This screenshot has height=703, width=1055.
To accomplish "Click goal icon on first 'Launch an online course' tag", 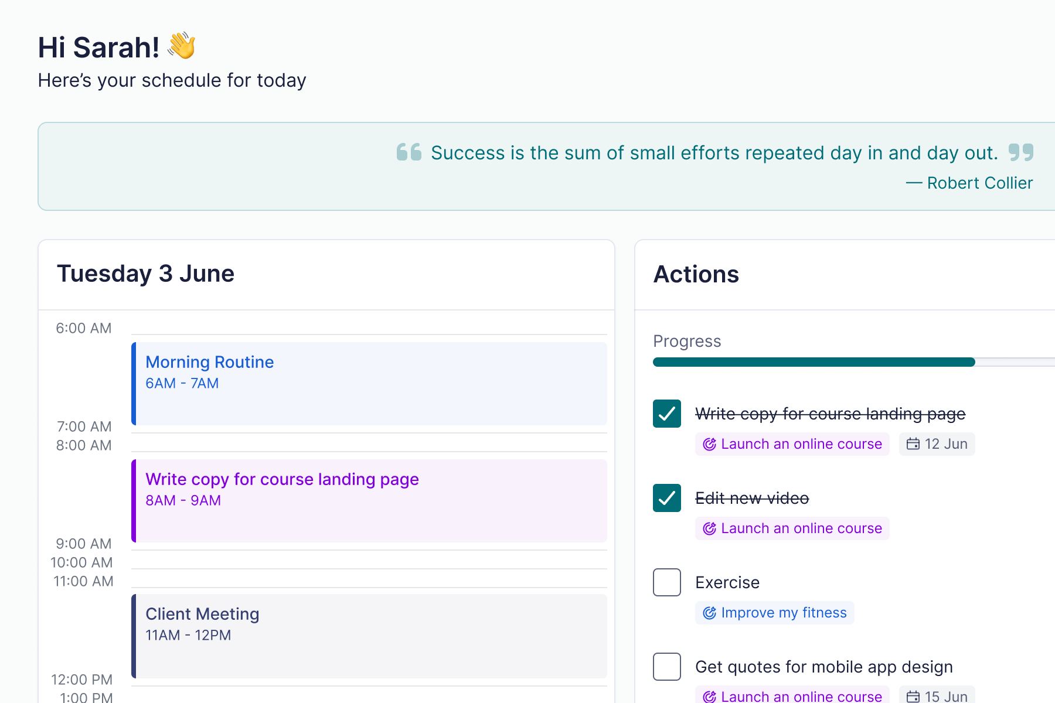I will [710, 444].
